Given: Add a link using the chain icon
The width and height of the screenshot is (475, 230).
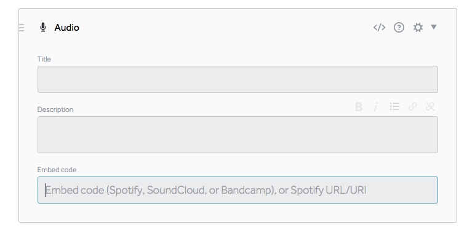Looking at the screenshot, I should point(413,106).
